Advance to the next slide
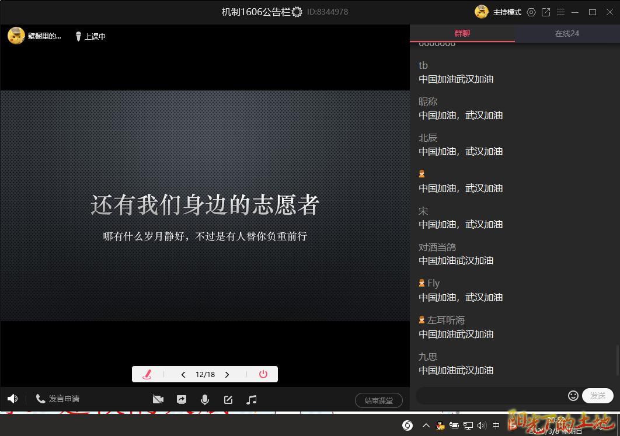 pos(227,375)
